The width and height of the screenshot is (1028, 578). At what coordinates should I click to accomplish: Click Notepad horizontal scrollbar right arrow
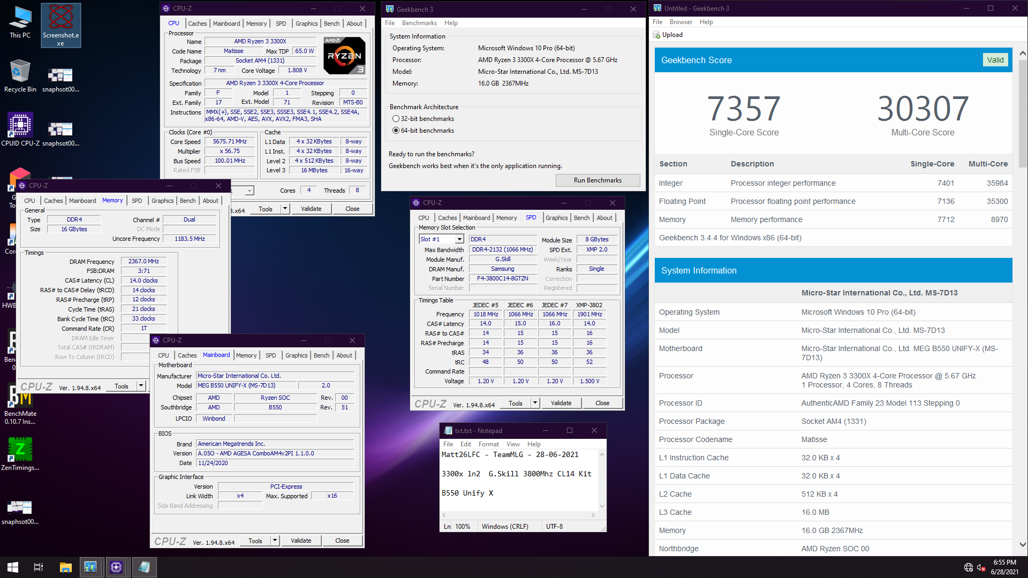593,515
